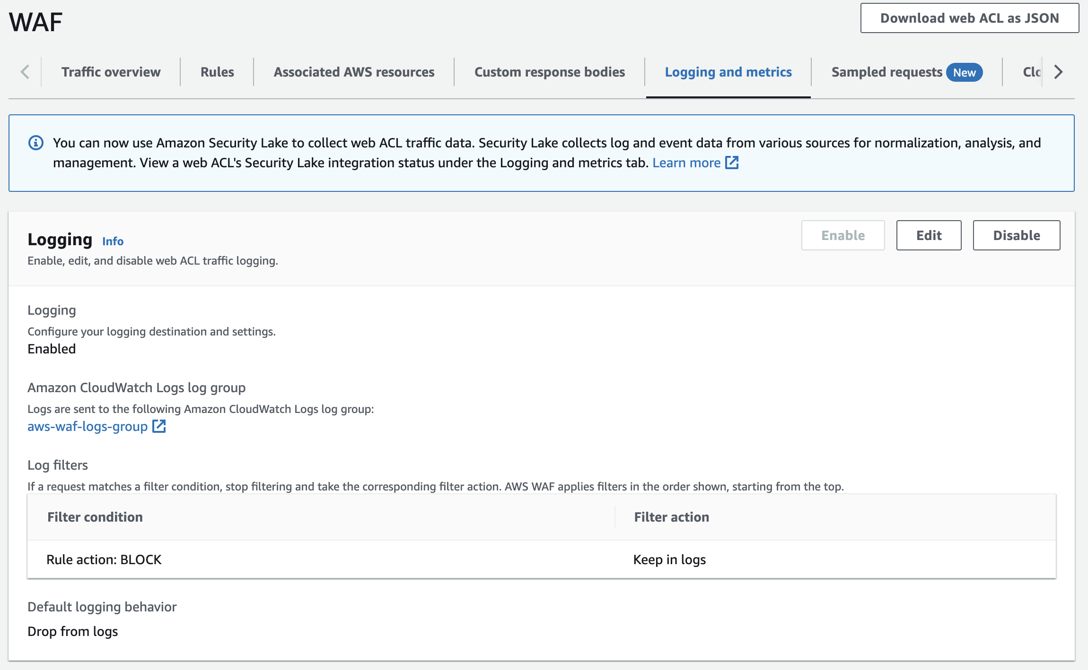Click the New badge on Sampled requests
The width and height of the screenshot is (1088, 670).
coord(964,72)
